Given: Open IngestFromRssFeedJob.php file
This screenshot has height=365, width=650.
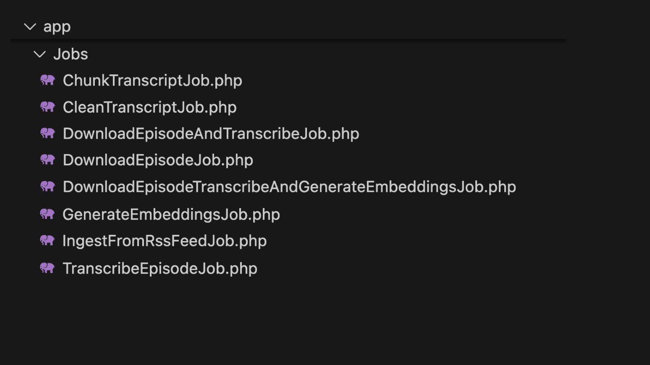Looking at the screenshot, I should (x=164, y=241).
